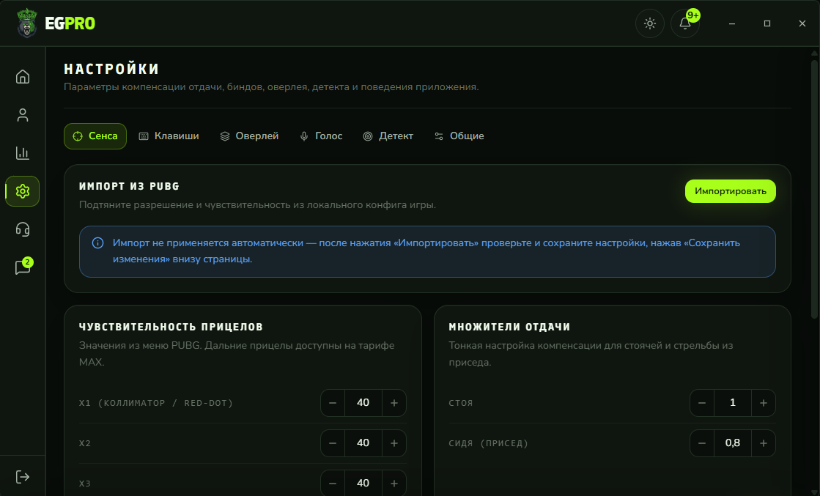Click the X2 sensitivity value field
820x496 pixels.
(363, 443)
